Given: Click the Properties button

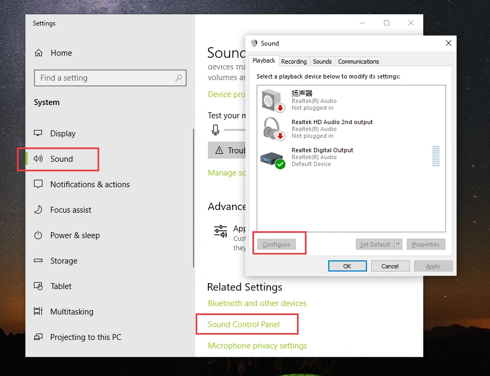Looking at the screenshot, I should point(426,244).
